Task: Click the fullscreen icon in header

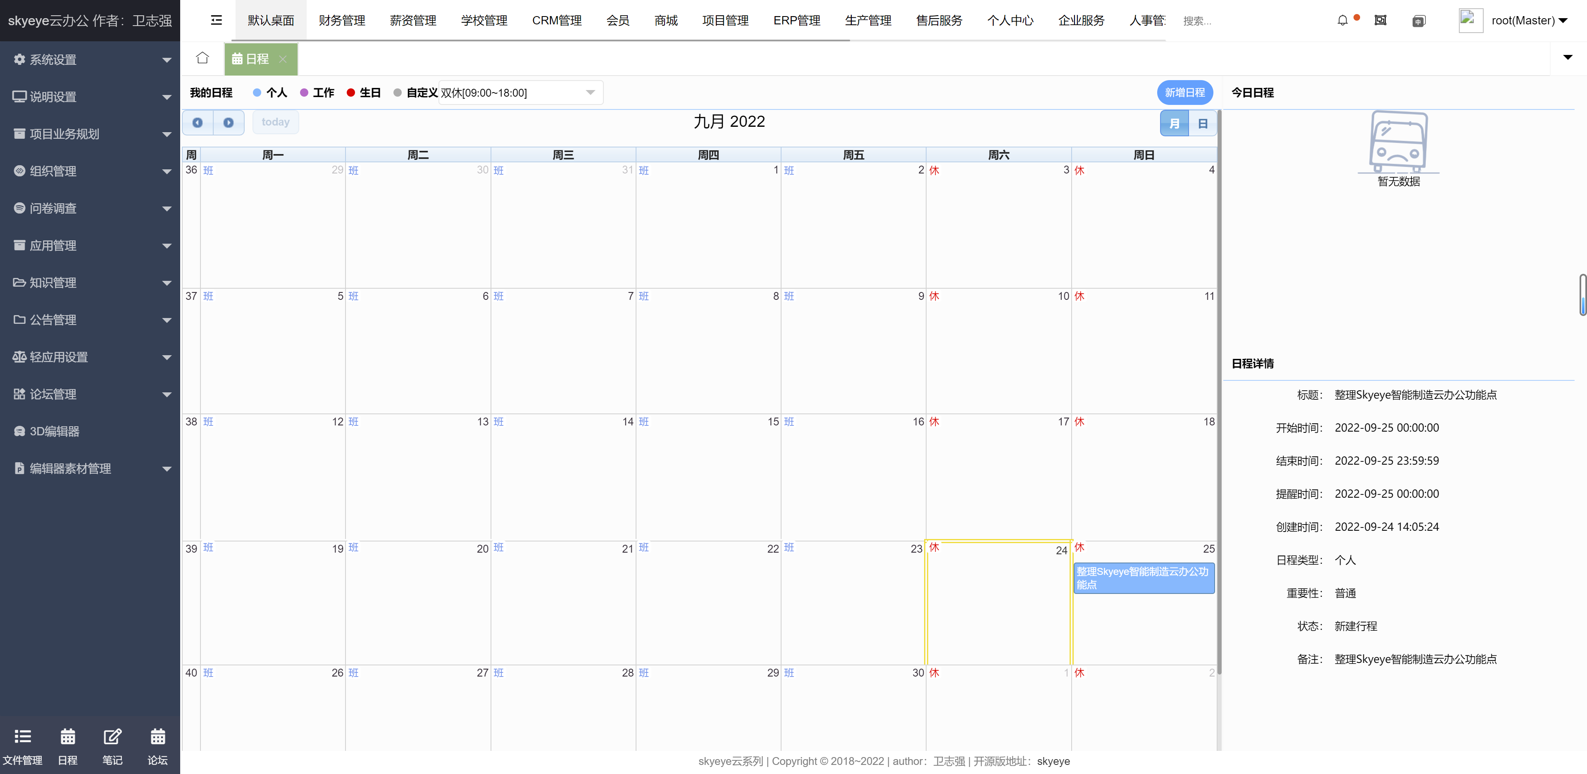Action: pos(1380,20)
